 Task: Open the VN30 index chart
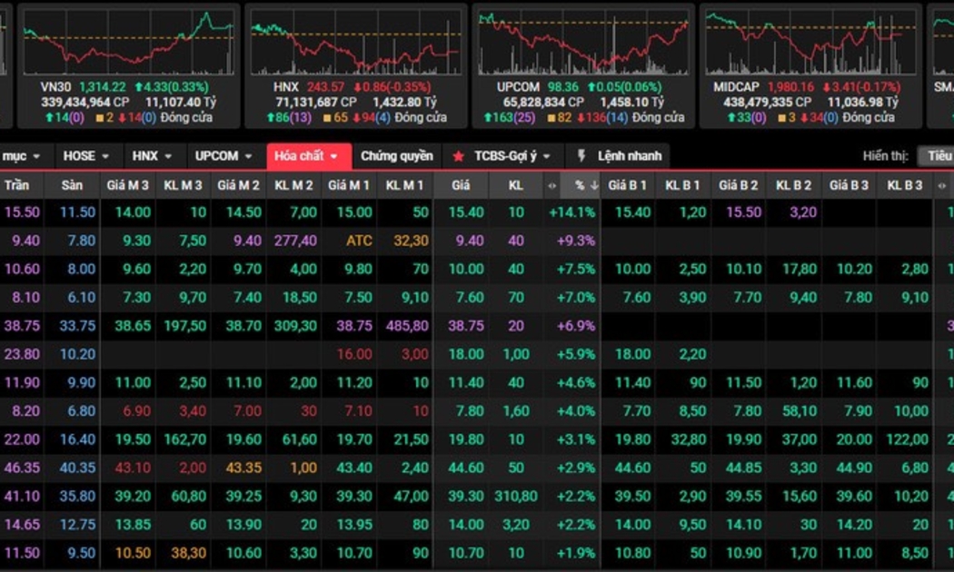click(x=128, y=42)
